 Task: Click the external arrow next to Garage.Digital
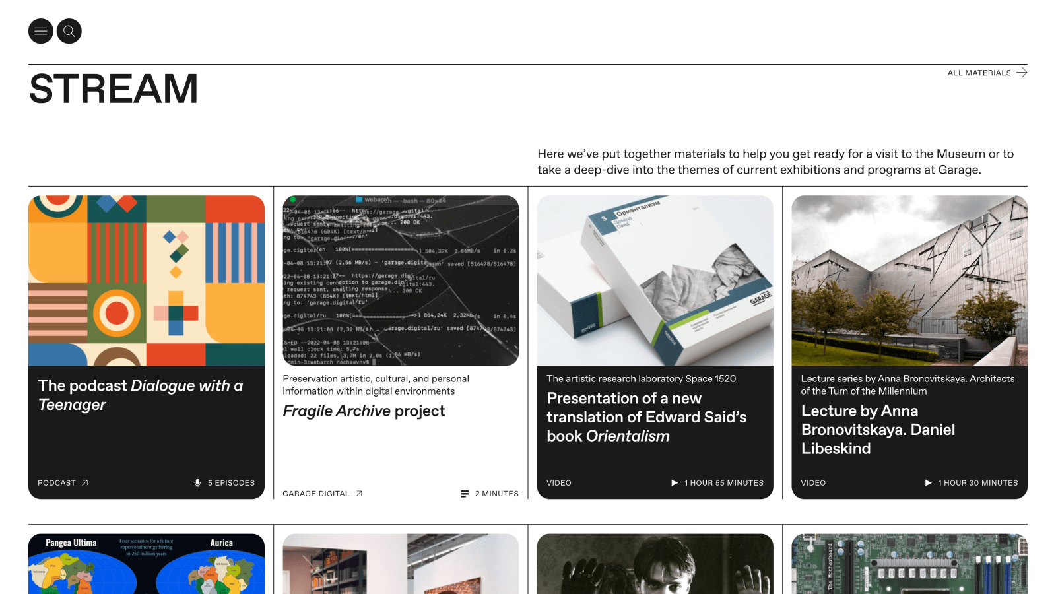tap(359, 494)
